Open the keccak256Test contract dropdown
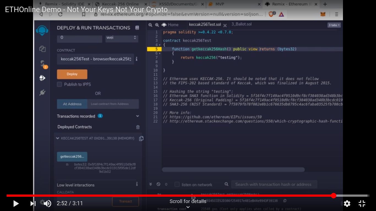 96,59
